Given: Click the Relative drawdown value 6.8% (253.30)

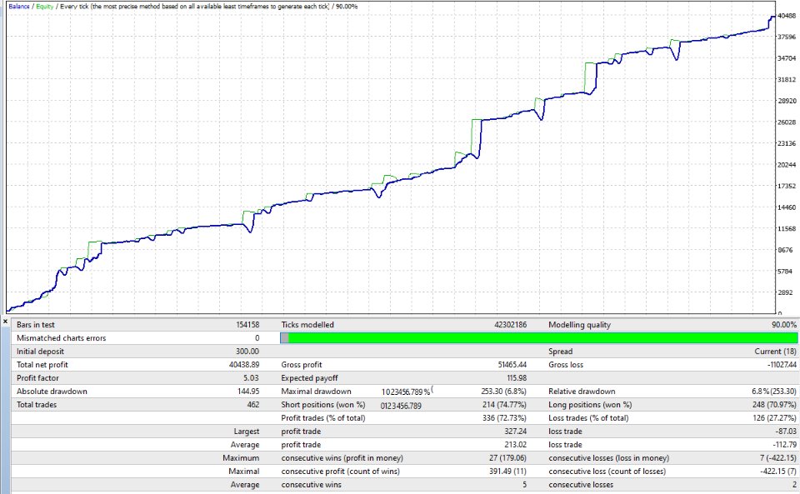Looking at the screenshot, I should tap(774, 391).
